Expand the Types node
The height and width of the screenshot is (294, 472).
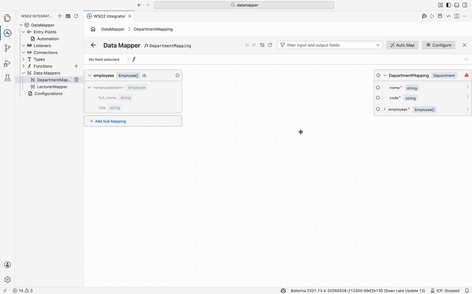pos(23,59)
